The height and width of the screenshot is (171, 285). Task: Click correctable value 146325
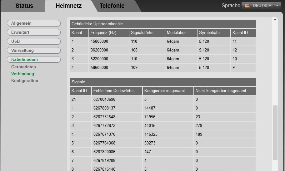tap(151, 134)
